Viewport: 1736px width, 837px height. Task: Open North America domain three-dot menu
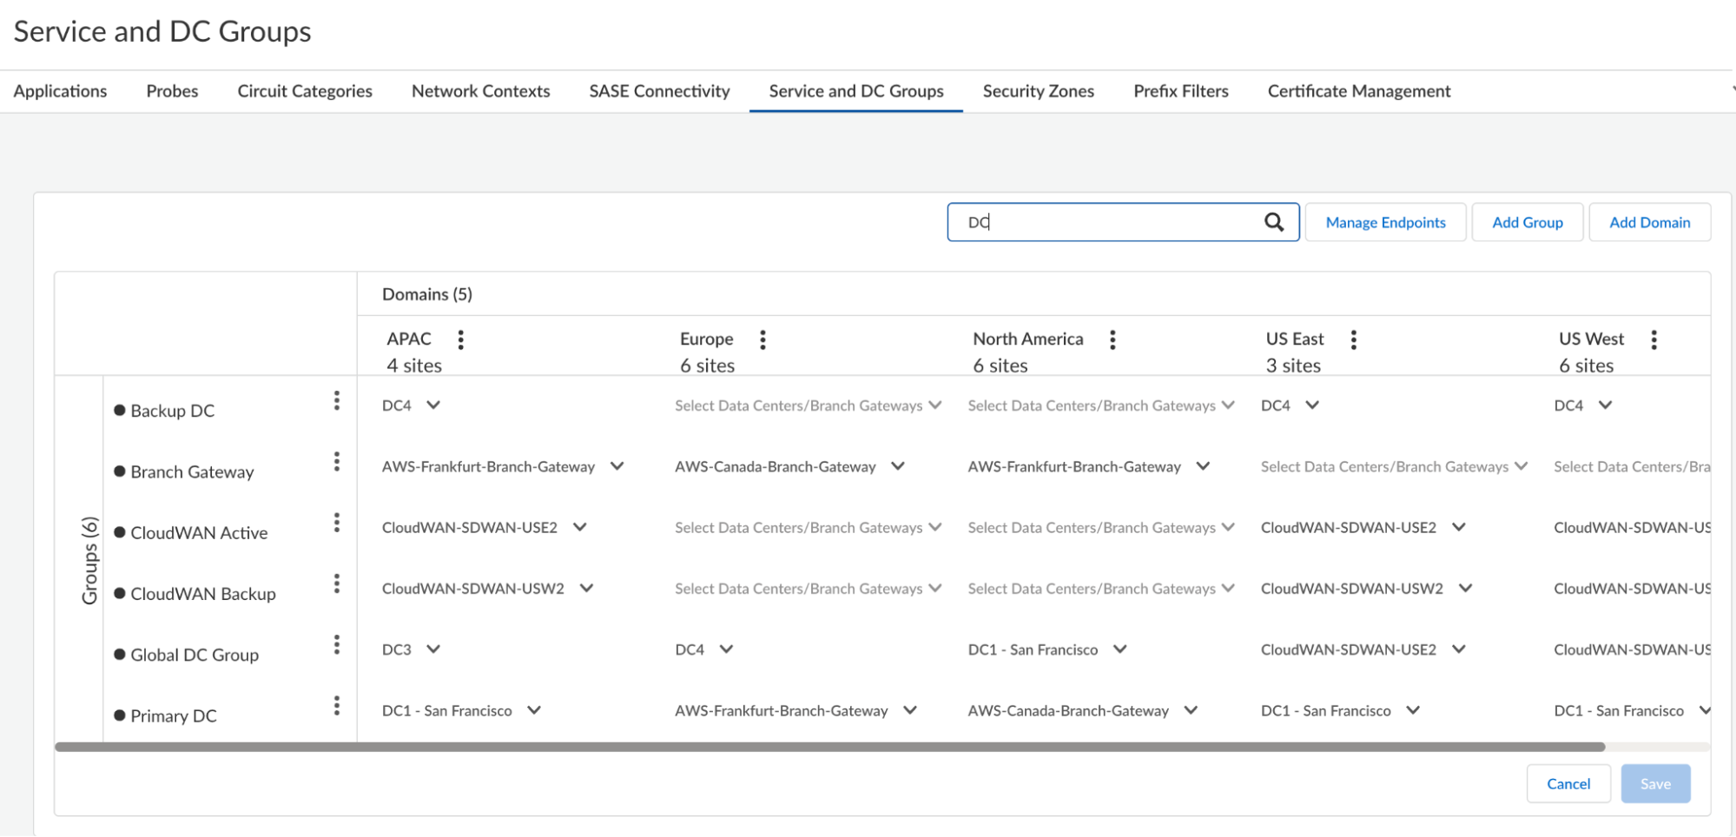pos(1112,339)
